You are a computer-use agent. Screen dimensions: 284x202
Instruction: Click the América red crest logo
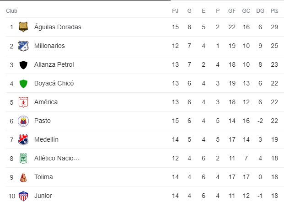coord(23,102)
